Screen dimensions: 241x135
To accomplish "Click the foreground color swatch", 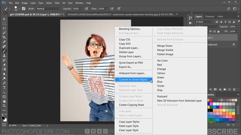I will pyautogui.click(x=3, y=118).
